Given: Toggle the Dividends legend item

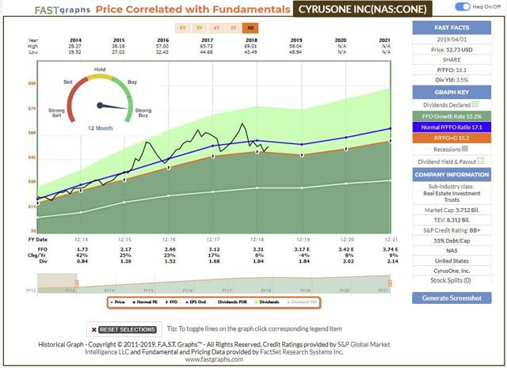Looking at the screenshot, I should [267, 302].
